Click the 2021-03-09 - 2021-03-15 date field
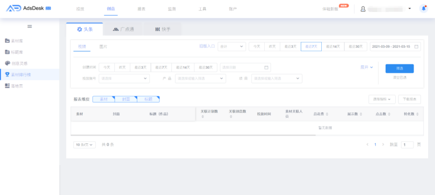This screenshot has height=195, width=435. (x=395, y=47)
